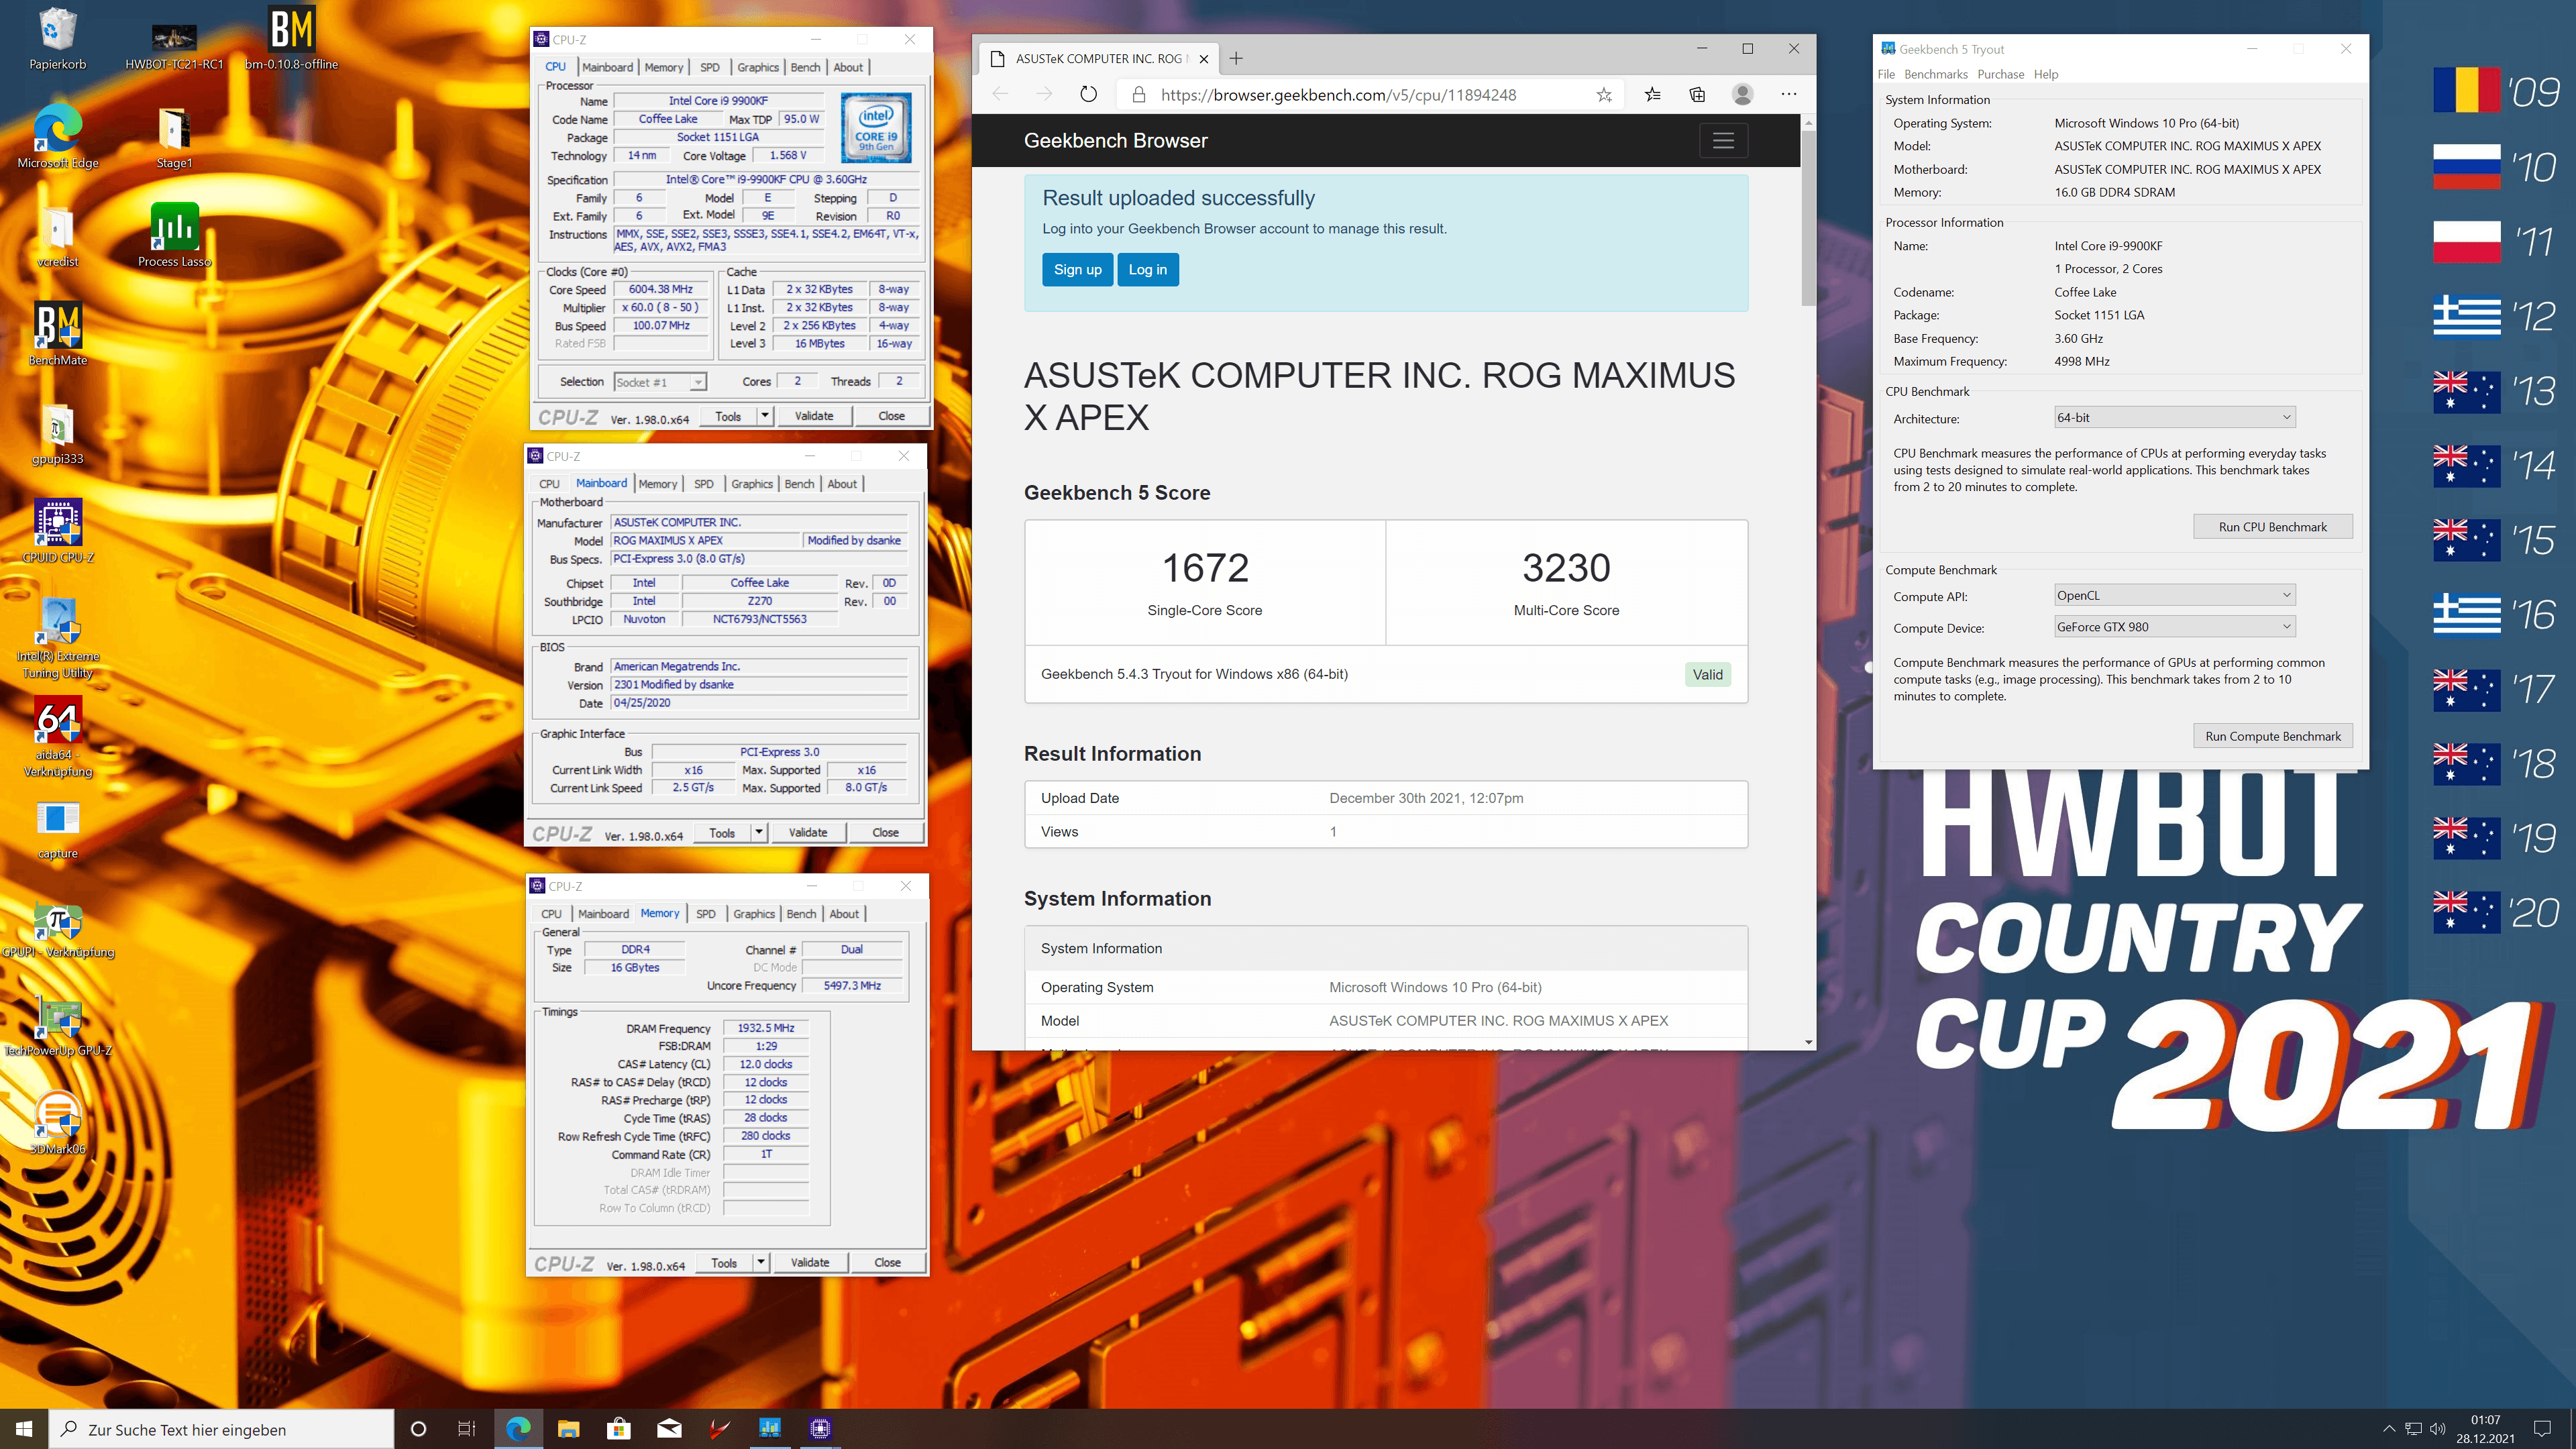Click Run CPU Benchmark
2576x1449 pixels.
[2272, 527]
